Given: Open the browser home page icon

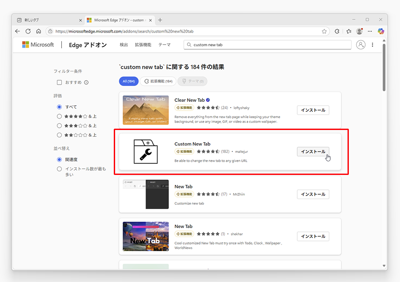Looking at the screenshot, I should (x=38, y=31).
